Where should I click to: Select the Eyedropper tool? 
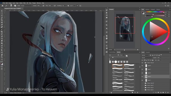(x=2, y=25)
